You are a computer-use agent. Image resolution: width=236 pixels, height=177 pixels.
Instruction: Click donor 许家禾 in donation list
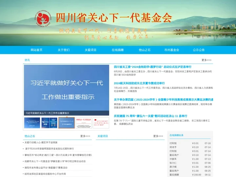(173, 159)
